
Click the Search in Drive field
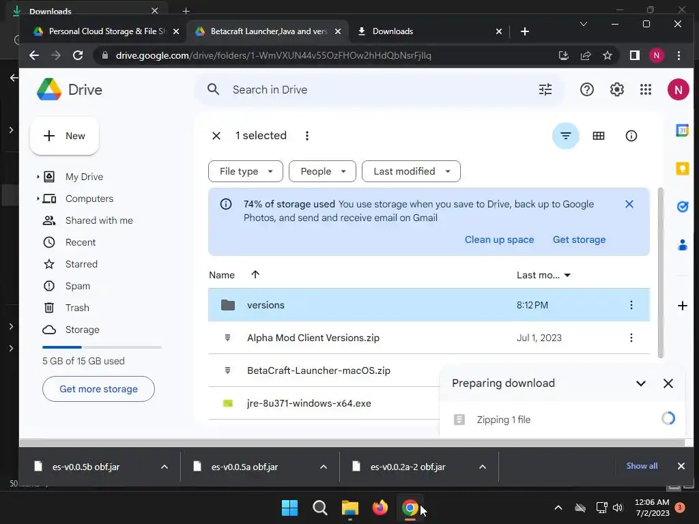click(378, 89)
